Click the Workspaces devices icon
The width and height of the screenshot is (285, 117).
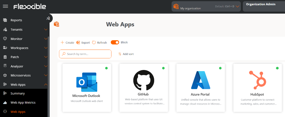(x=5, y=48)
